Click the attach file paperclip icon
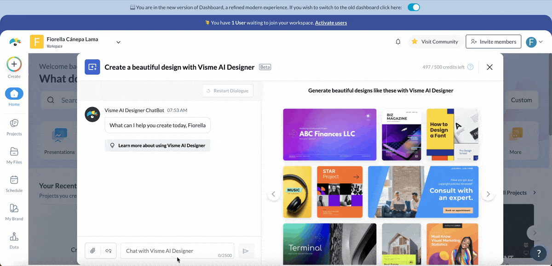Screen dimensions: 552x266 (x=93, y=251)
